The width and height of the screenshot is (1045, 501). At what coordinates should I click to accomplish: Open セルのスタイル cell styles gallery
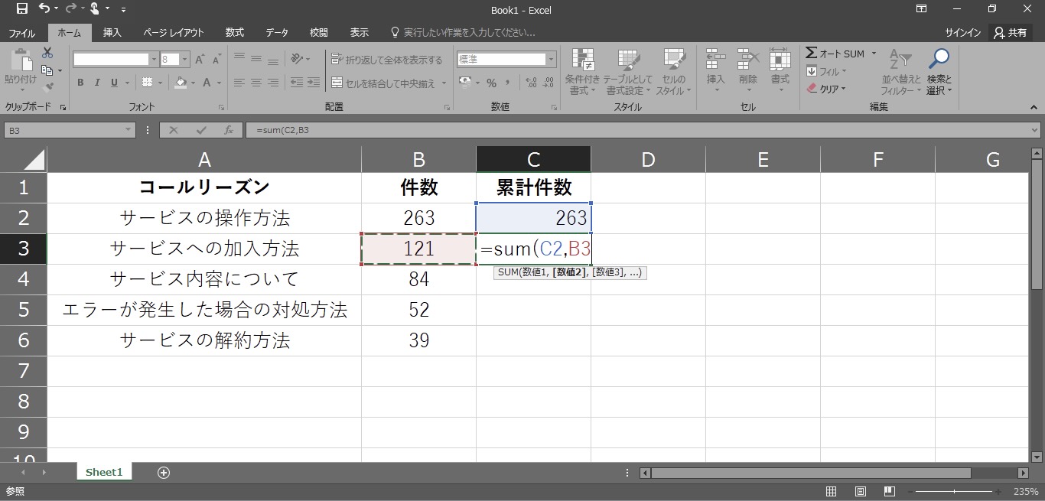pyautogui.click(x=673, y=71)
